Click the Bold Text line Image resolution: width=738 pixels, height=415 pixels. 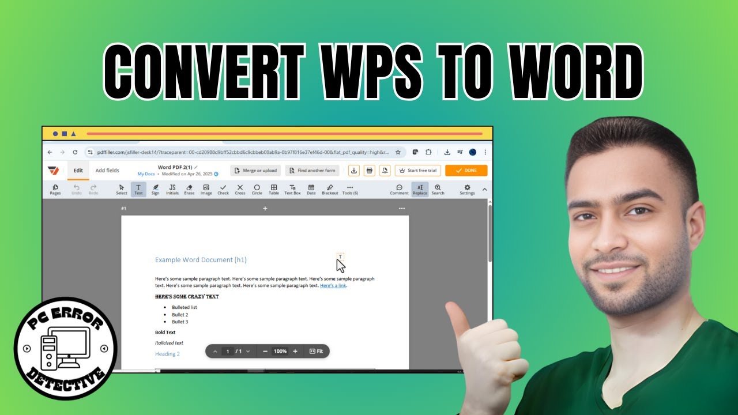coord(165,332)
